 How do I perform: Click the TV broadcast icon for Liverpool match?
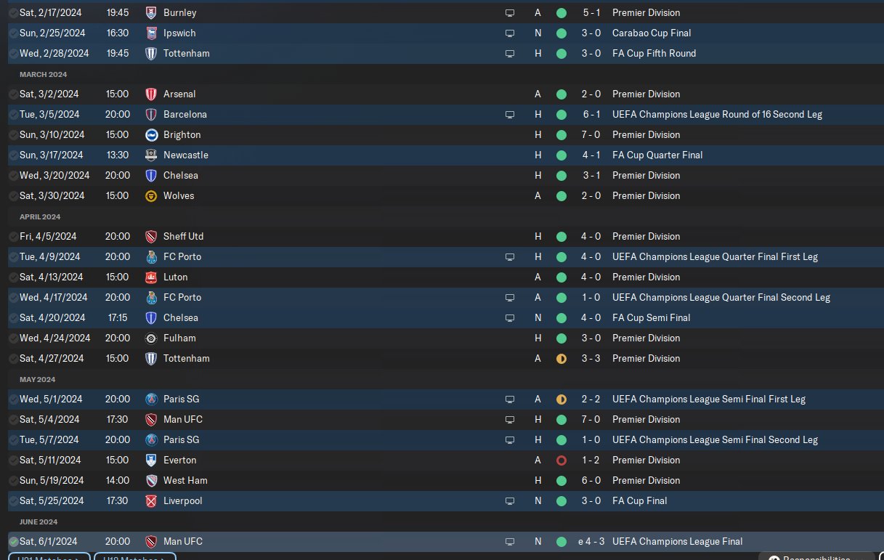click(x=510, y=500)
